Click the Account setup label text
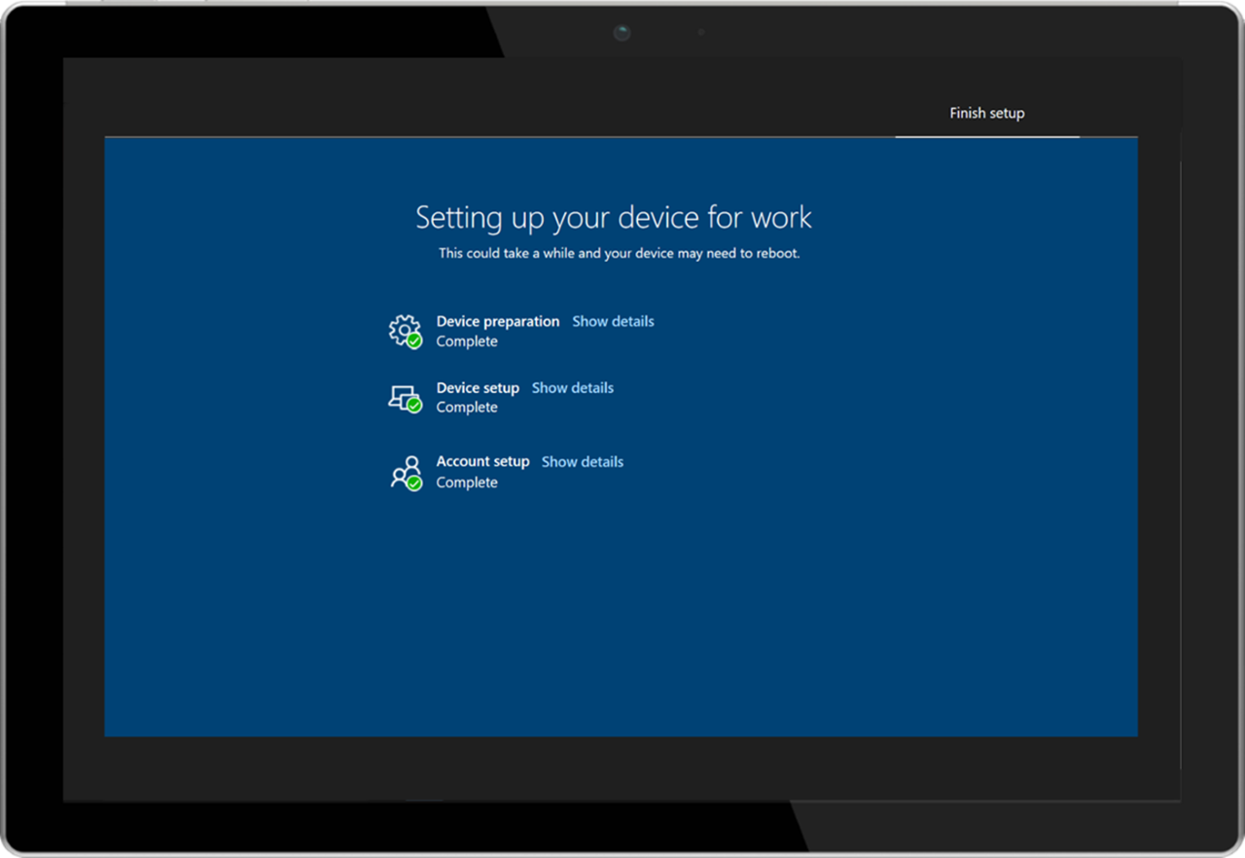This screenshot has height=858, width=1245. click(x=482, y=461)
